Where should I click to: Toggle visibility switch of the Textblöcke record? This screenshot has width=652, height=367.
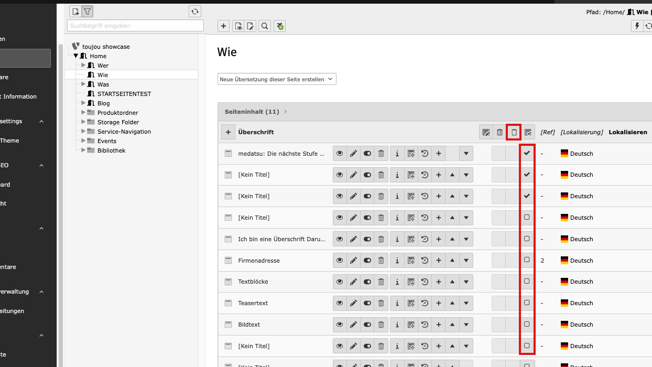(x=367, y=282)
